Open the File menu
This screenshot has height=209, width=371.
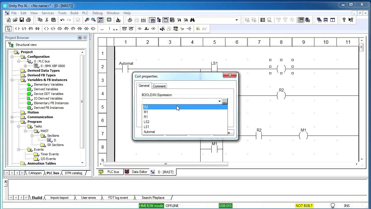point(14,13)
